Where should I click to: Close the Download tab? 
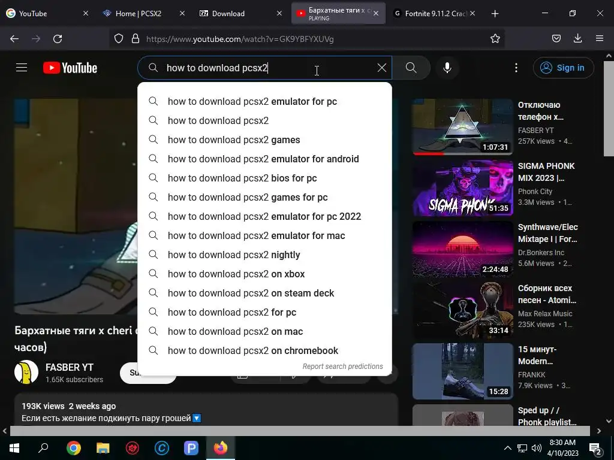point(279,13)
